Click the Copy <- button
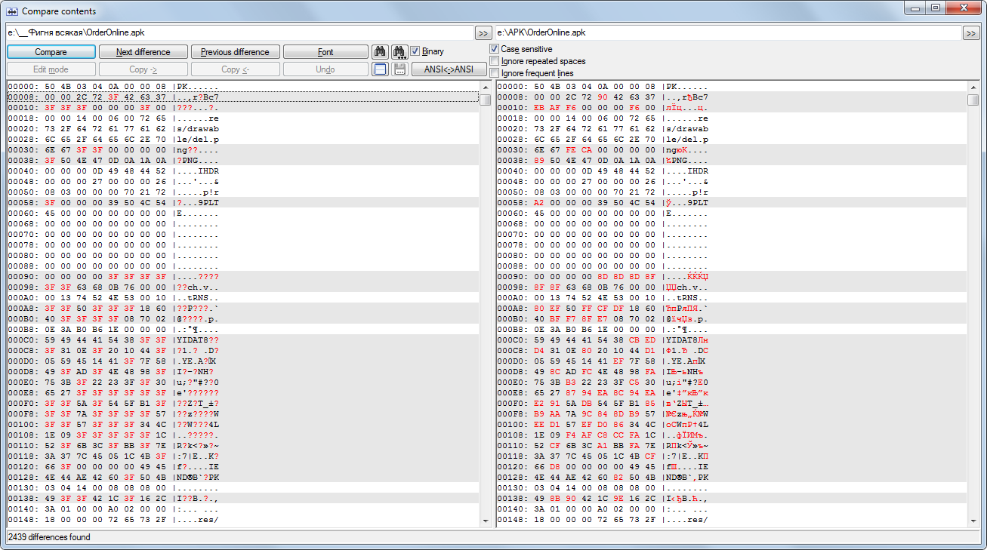 (236, 69)
